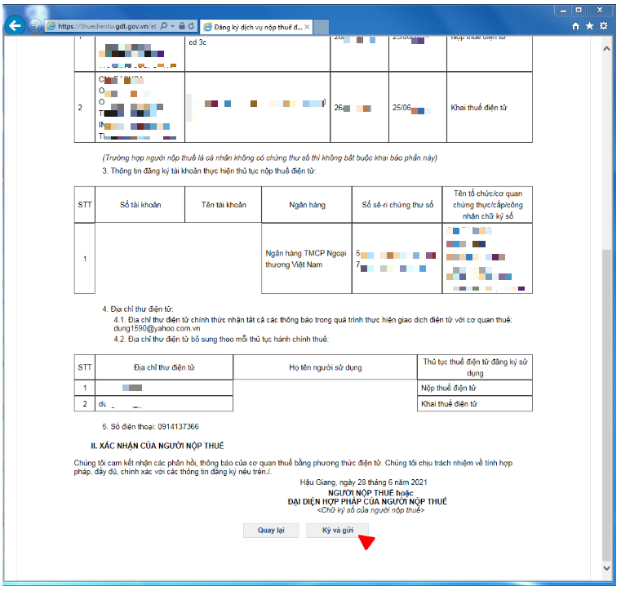Click '<Chữ ký số của người nộp thuế>' text

(x=370, y=510)
